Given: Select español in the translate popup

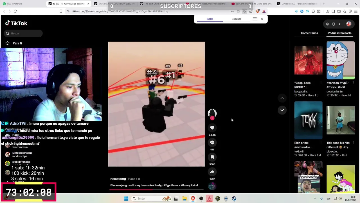Looking at the screenshot, I should click(237, 19).
